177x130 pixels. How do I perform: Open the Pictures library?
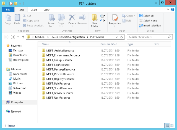[x=18, y=83]
